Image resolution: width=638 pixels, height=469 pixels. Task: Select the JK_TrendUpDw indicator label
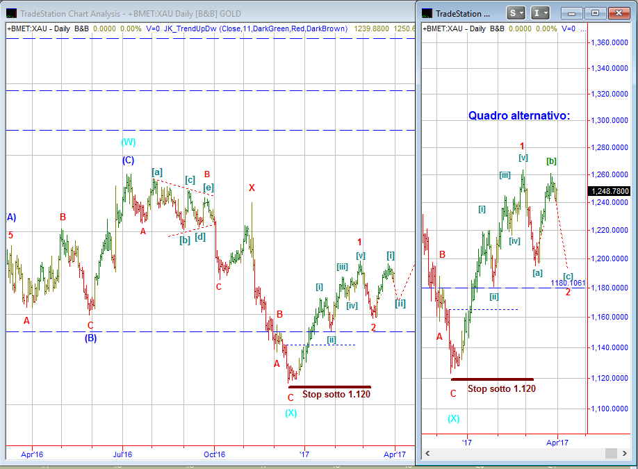pyautogui.click(x=190, y=28)
